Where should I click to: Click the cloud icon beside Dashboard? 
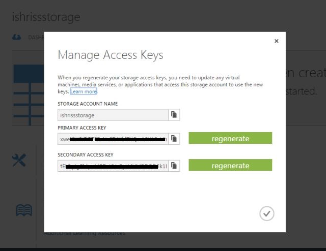click(x=16, y=37)
